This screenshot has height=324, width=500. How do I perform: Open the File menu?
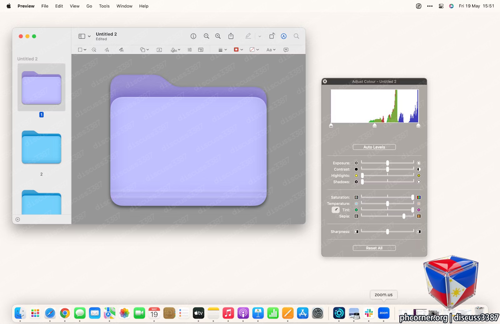tap(45, 6)
